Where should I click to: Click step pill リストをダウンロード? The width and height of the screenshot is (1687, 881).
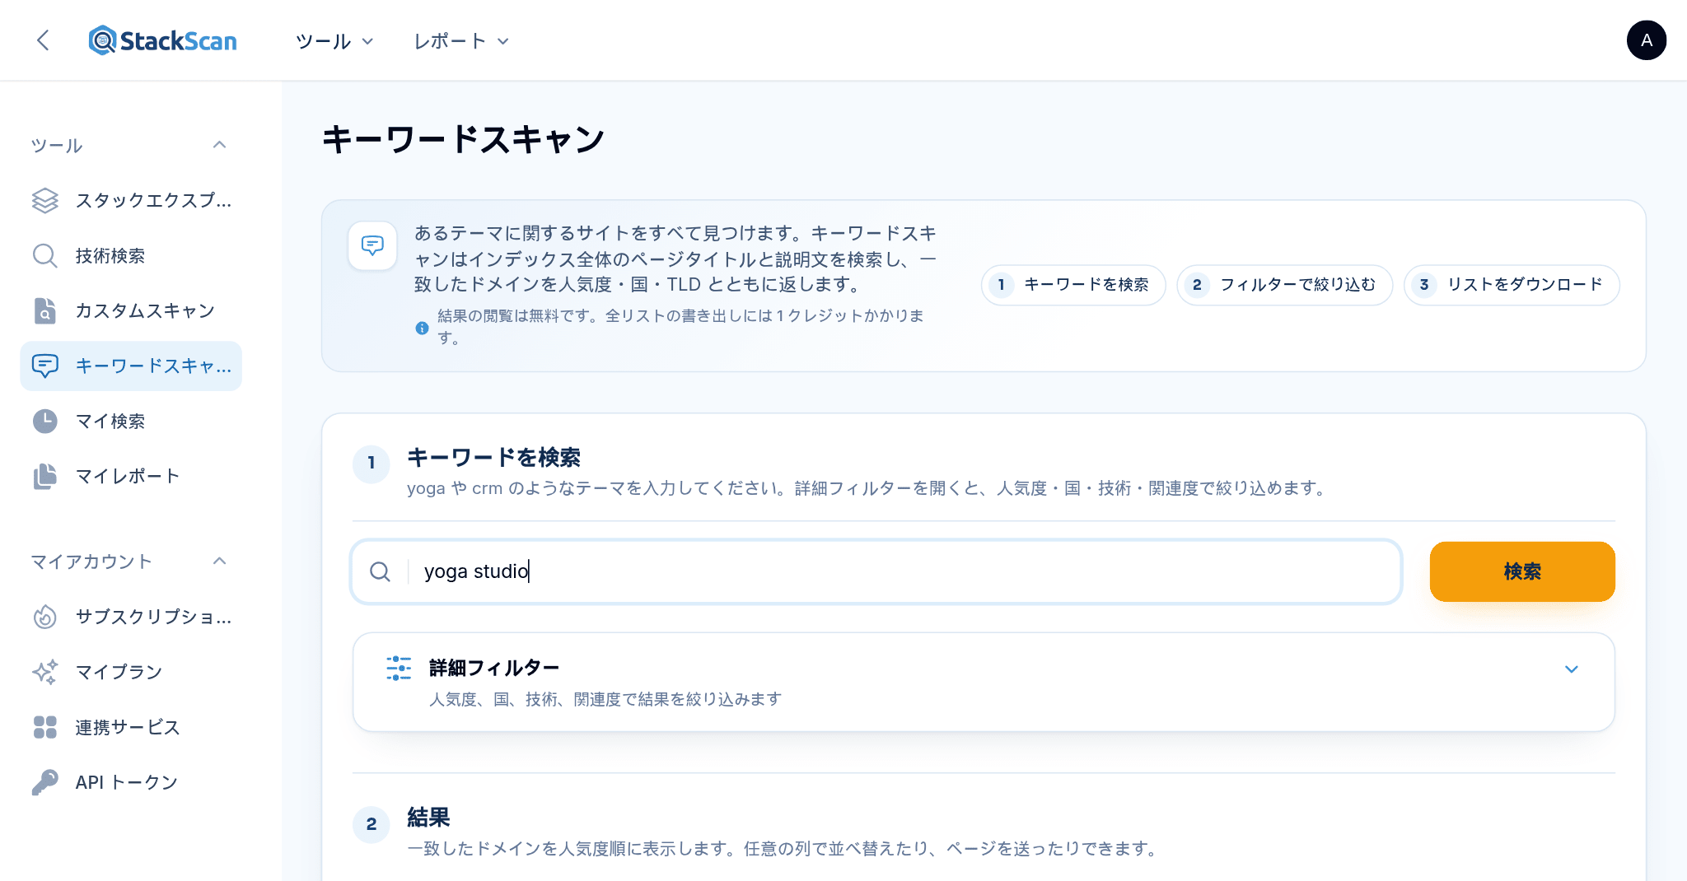[1512, 285]
